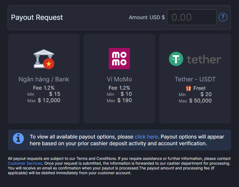Click the Payout Request heading
The height and width of the screenshot is (187, 239).
pyautogui.click(x=37, y=17)
